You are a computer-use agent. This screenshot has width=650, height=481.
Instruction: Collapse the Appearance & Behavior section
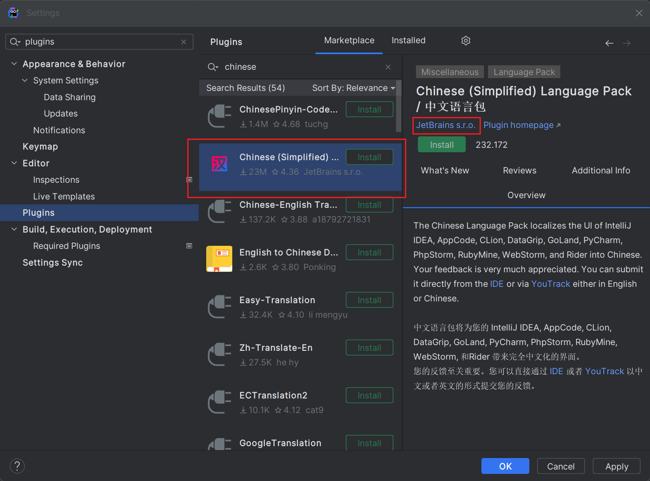point(14,64)
